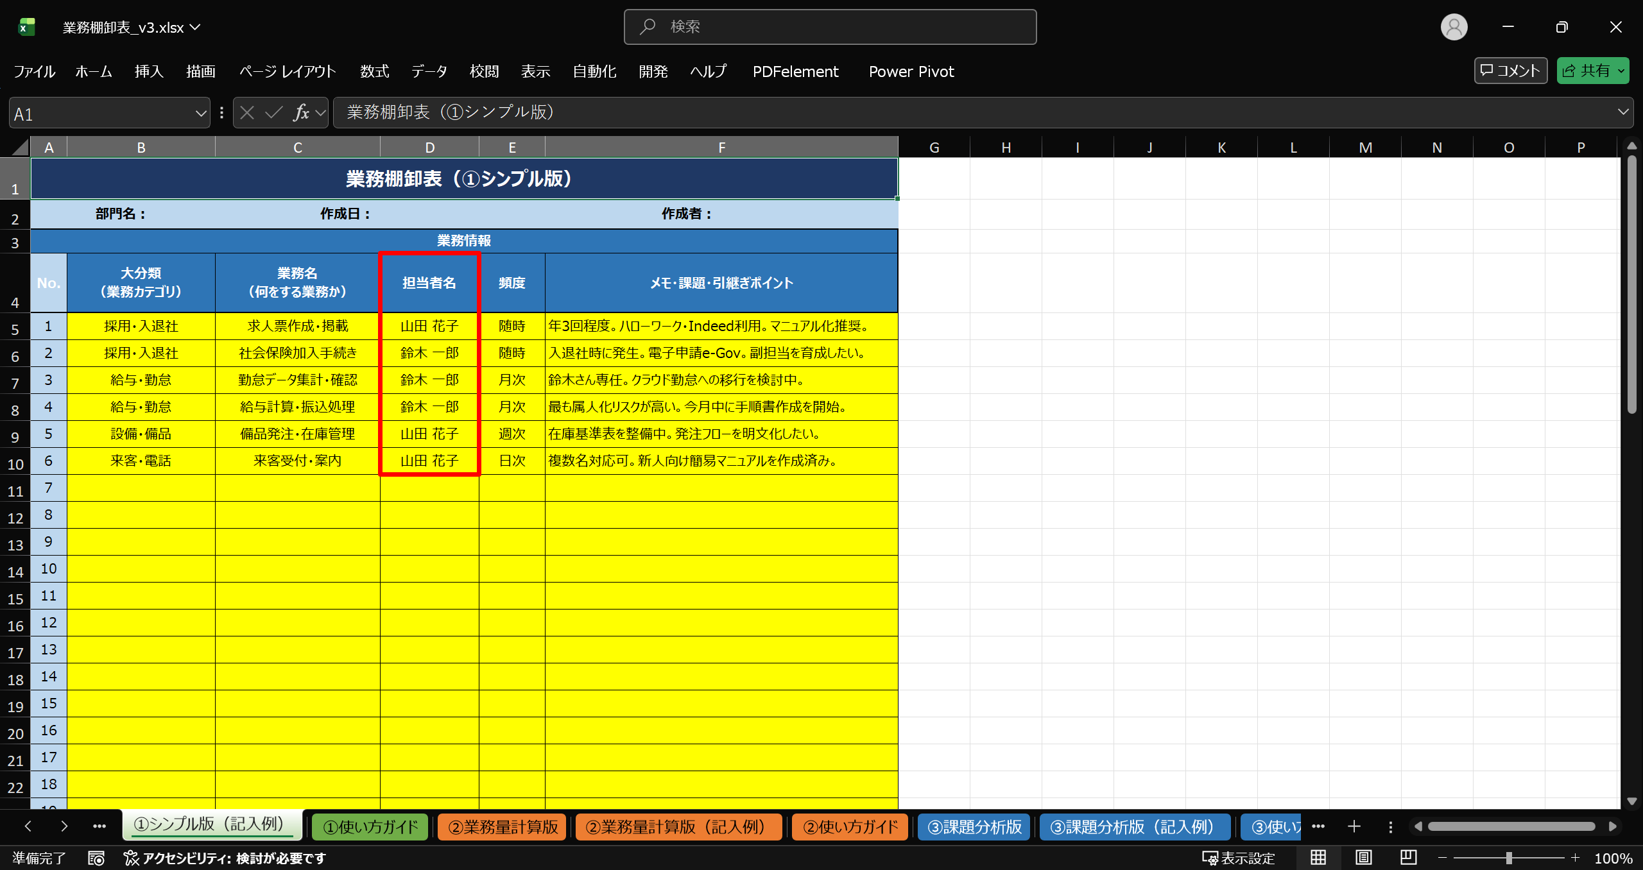Open the データ ribbon tab
The width and height of the screenshot is (1643, 870).
429,71
